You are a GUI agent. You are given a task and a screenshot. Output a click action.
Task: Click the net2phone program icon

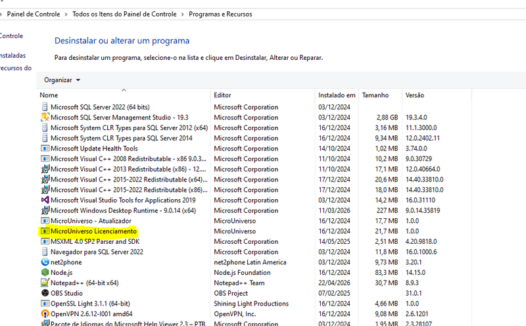click(x=45, y=262)
